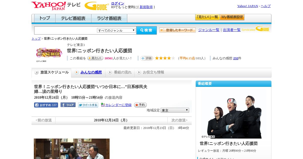Expand the 地域設定 東京 region dropdown

click(175, 110)
